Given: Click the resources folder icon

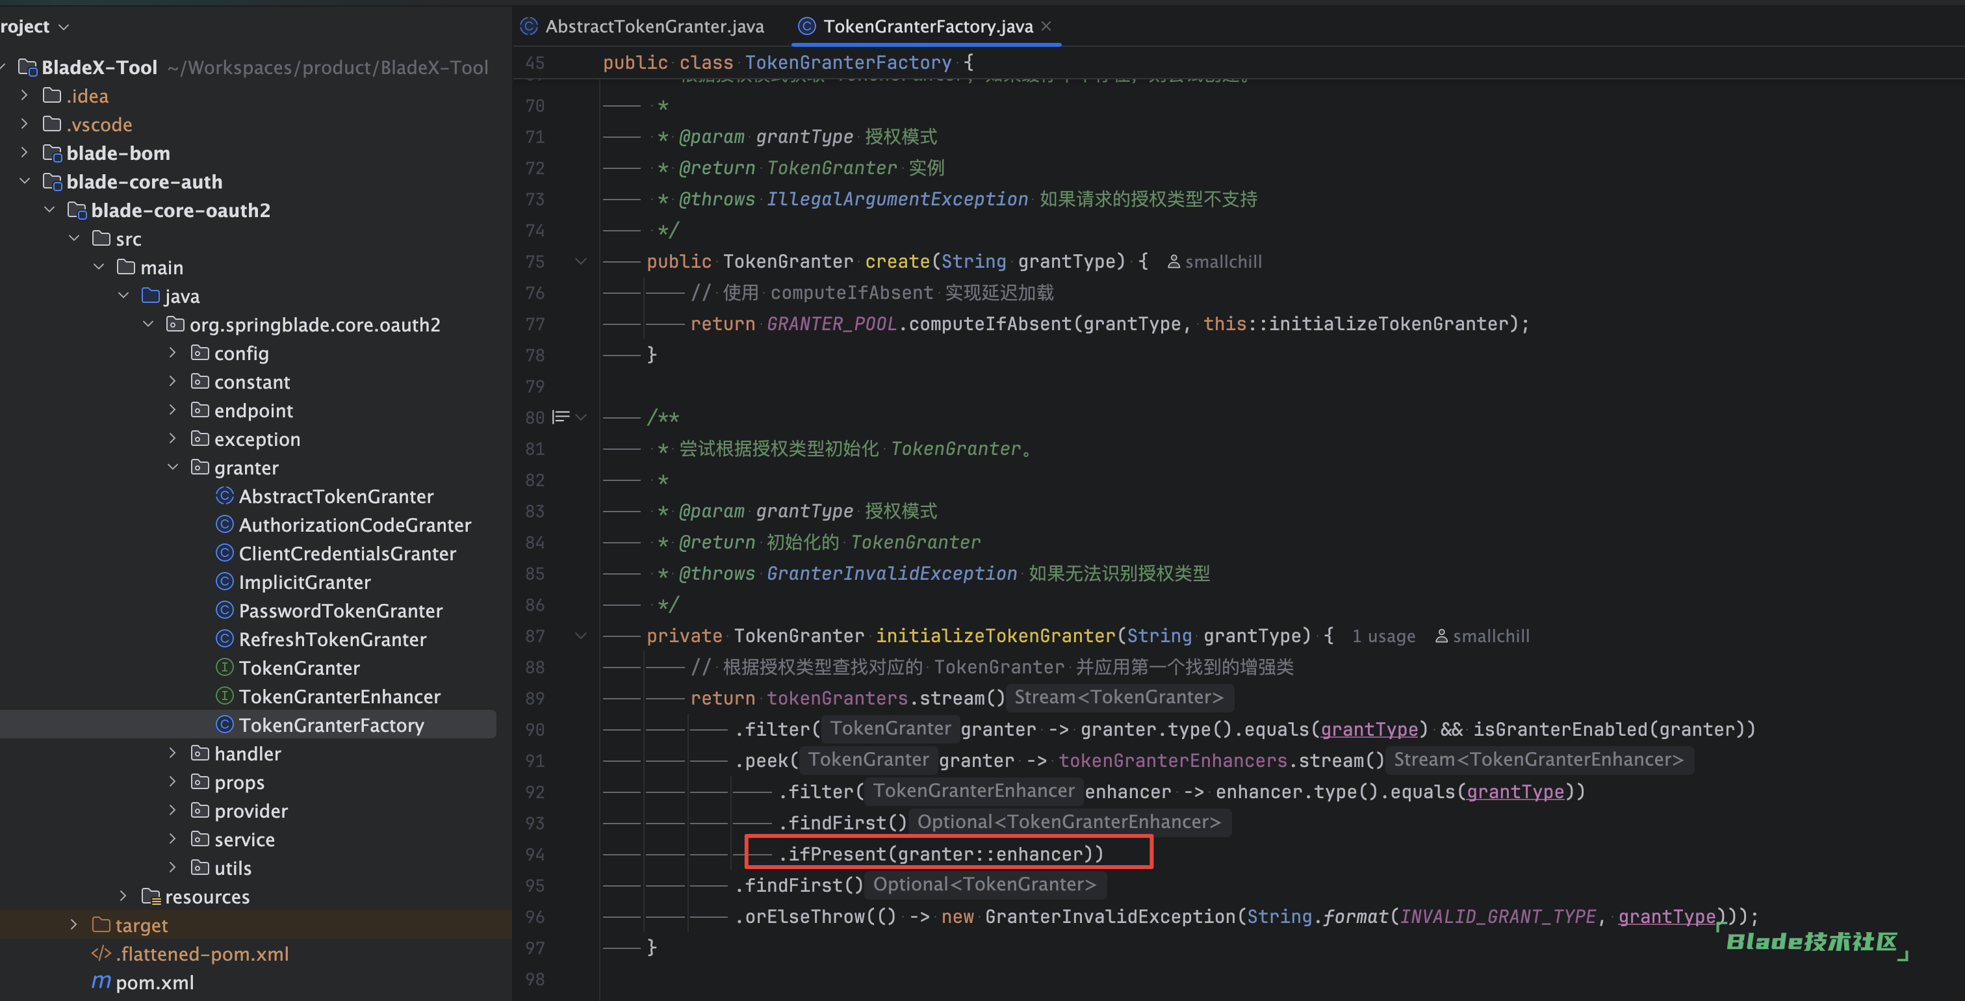Looking at the screenshot, I should click(x=150, y=896).
